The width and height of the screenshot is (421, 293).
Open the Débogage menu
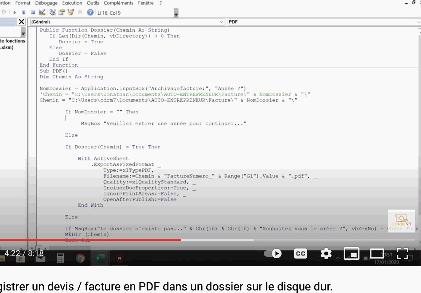pyautogui.click(x=46, y=3)
